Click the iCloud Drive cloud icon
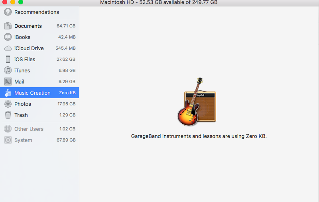The width and height of the screenshot is (319, 202). [8, 48]
